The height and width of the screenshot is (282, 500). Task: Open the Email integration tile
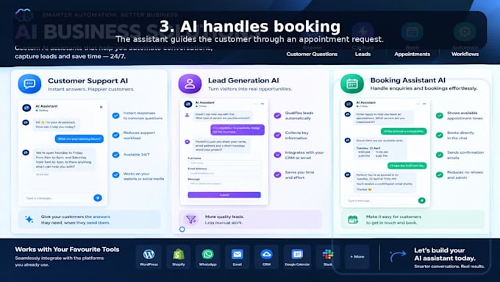pos(237,257)
